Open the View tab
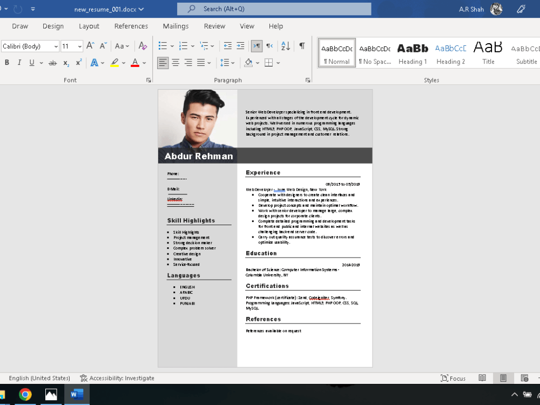Screen dimensions: 540x405 [x=247, y=26]
